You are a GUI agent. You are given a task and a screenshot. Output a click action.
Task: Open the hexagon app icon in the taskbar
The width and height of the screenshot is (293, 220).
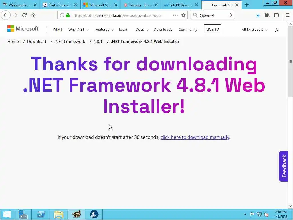94,214
